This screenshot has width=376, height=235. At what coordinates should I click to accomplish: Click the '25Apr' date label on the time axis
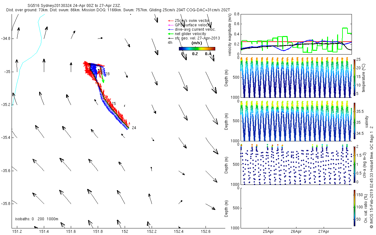(269, 232)
